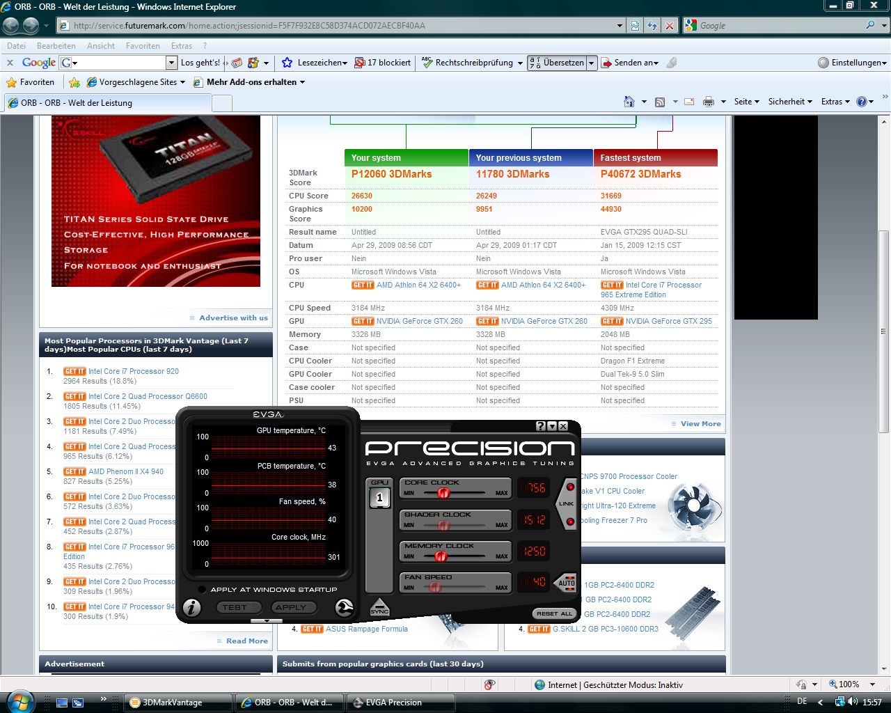Viewport: 891px width, 713px height.
Task: Click the Senden an icon
Action: pyautogui.click(x=606, y=63)
